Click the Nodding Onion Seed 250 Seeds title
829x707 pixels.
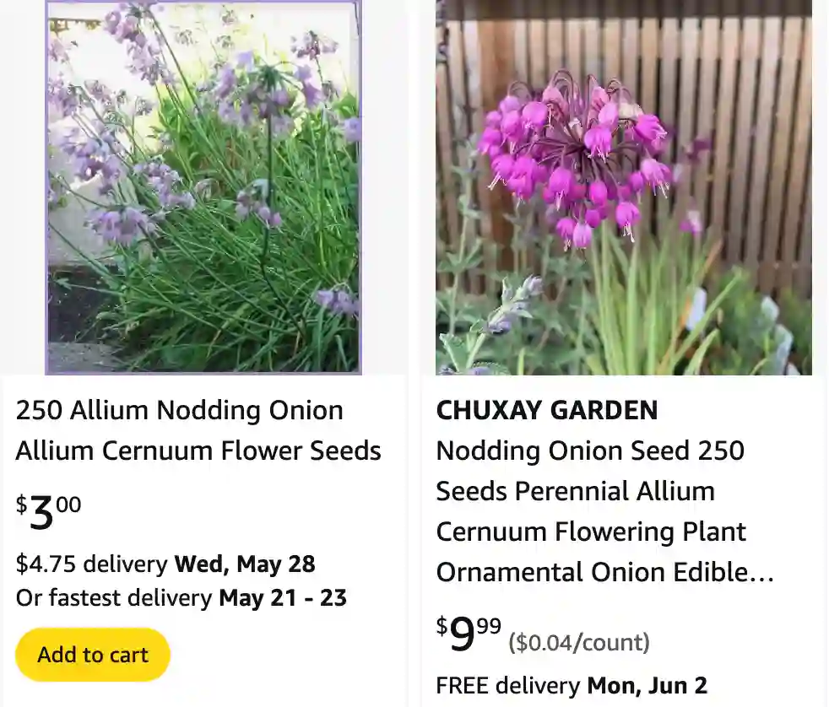589,451
